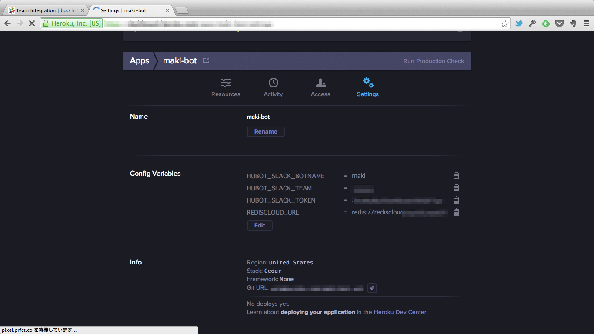Stop page loading with the X button

32,23
